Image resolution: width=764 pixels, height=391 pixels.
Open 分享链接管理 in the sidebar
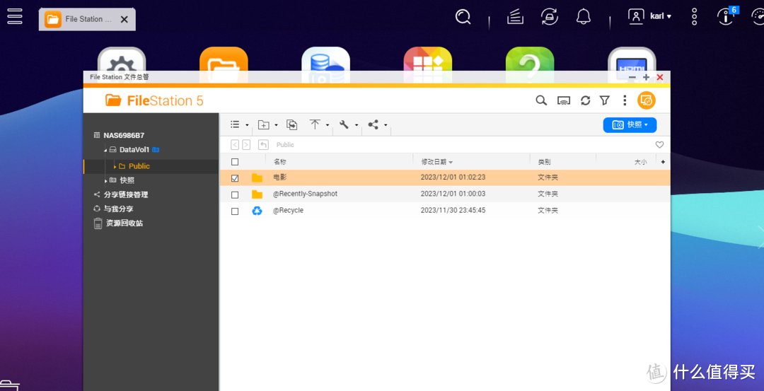[x=126, y=194]
